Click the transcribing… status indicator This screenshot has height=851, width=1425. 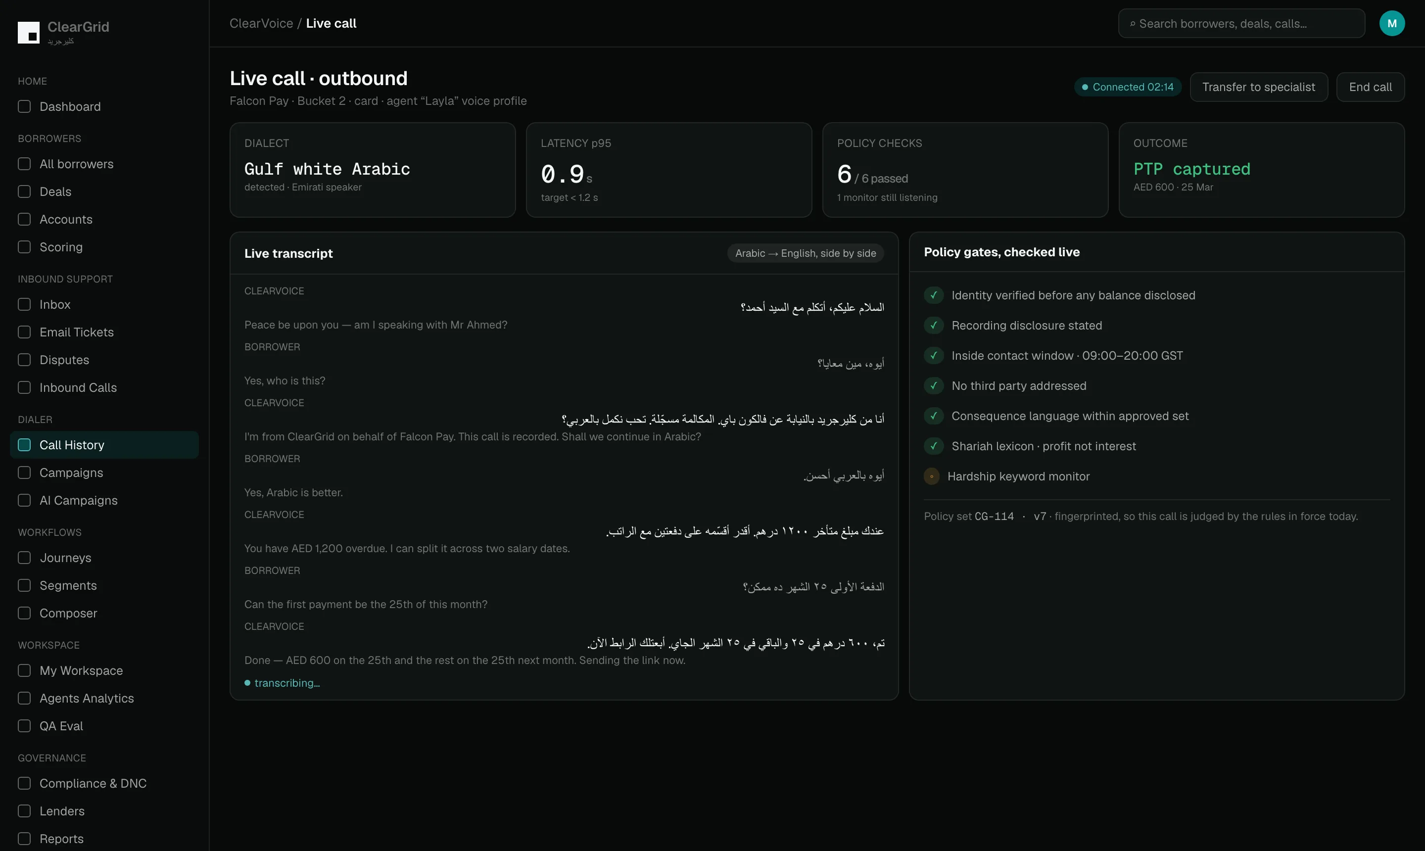click(x=282, y=683)
